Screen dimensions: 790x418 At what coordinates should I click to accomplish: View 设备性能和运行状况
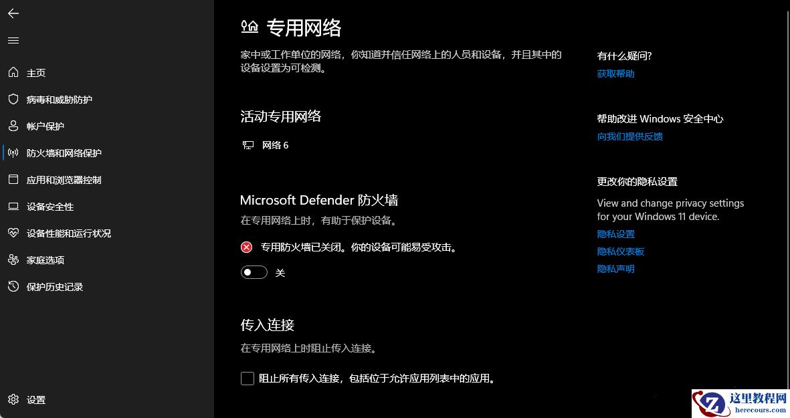[68, 233]
